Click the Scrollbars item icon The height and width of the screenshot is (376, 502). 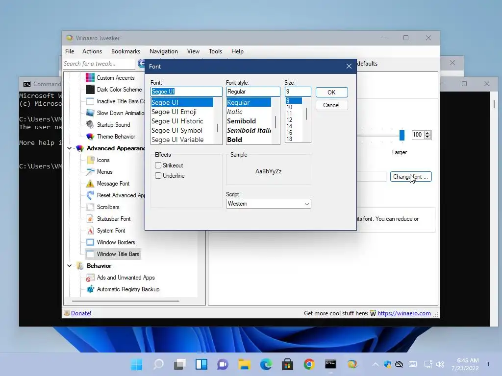(90, 207)
